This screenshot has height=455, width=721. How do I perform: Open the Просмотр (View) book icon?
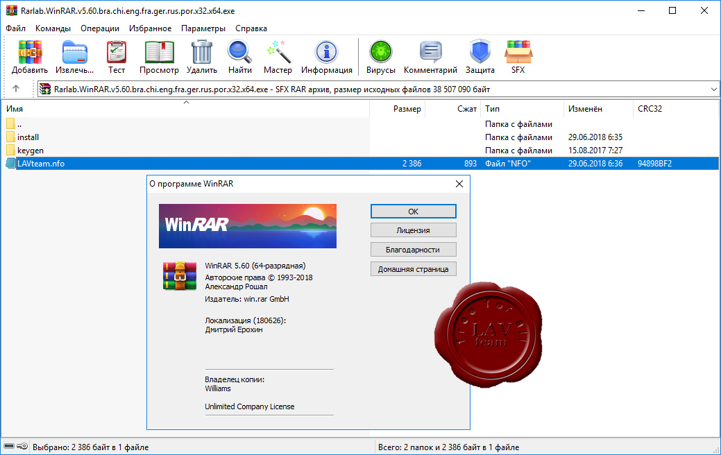(159, 52)
